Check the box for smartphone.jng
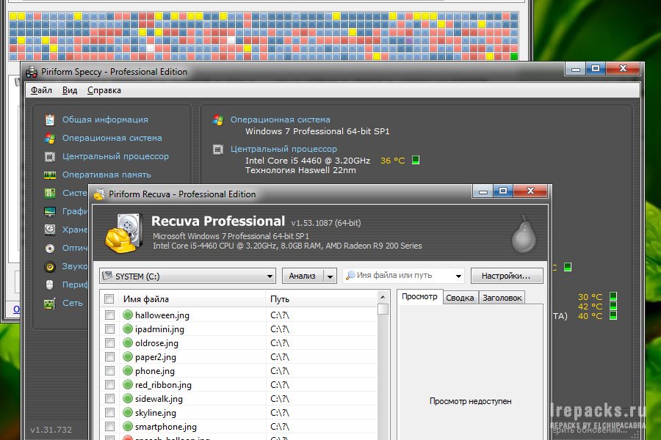 (x=109, y=427)
